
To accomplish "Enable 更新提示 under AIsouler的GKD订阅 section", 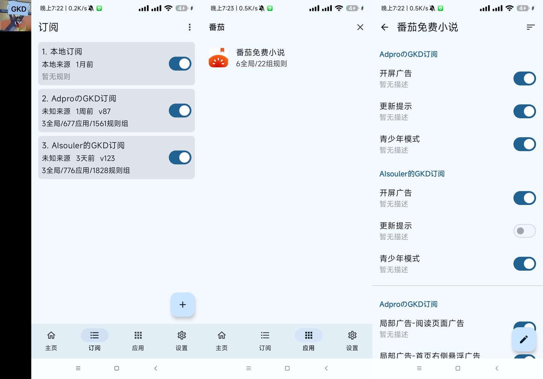I will tap(524, 231).
